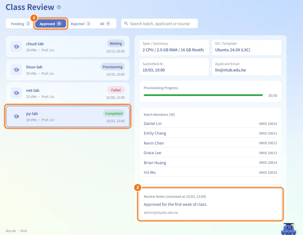The width and height of the screenshot is (303, 235).
Task: Open the cloud-lab batch card
Action: [x=68, y=46]
